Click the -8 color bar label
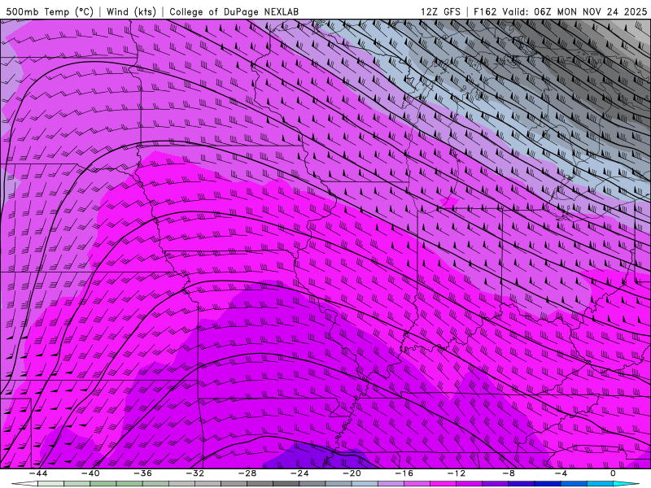Screen dimensions: 651x488 click(x=509, y=473)
